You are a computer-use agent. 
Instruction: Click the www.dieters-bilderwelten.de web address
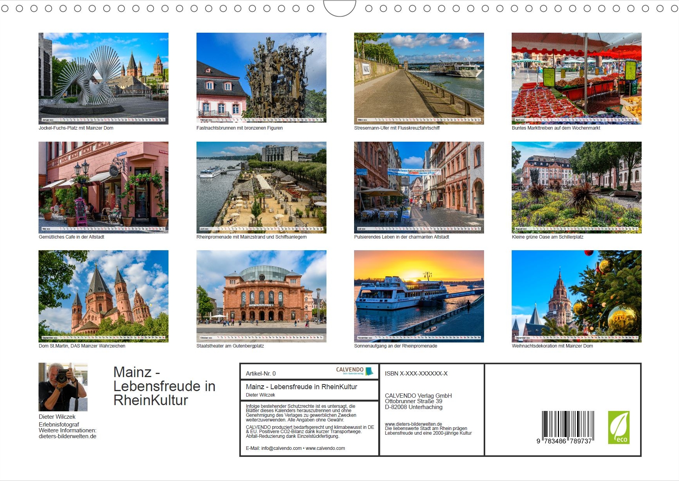[x=413, y=424]
